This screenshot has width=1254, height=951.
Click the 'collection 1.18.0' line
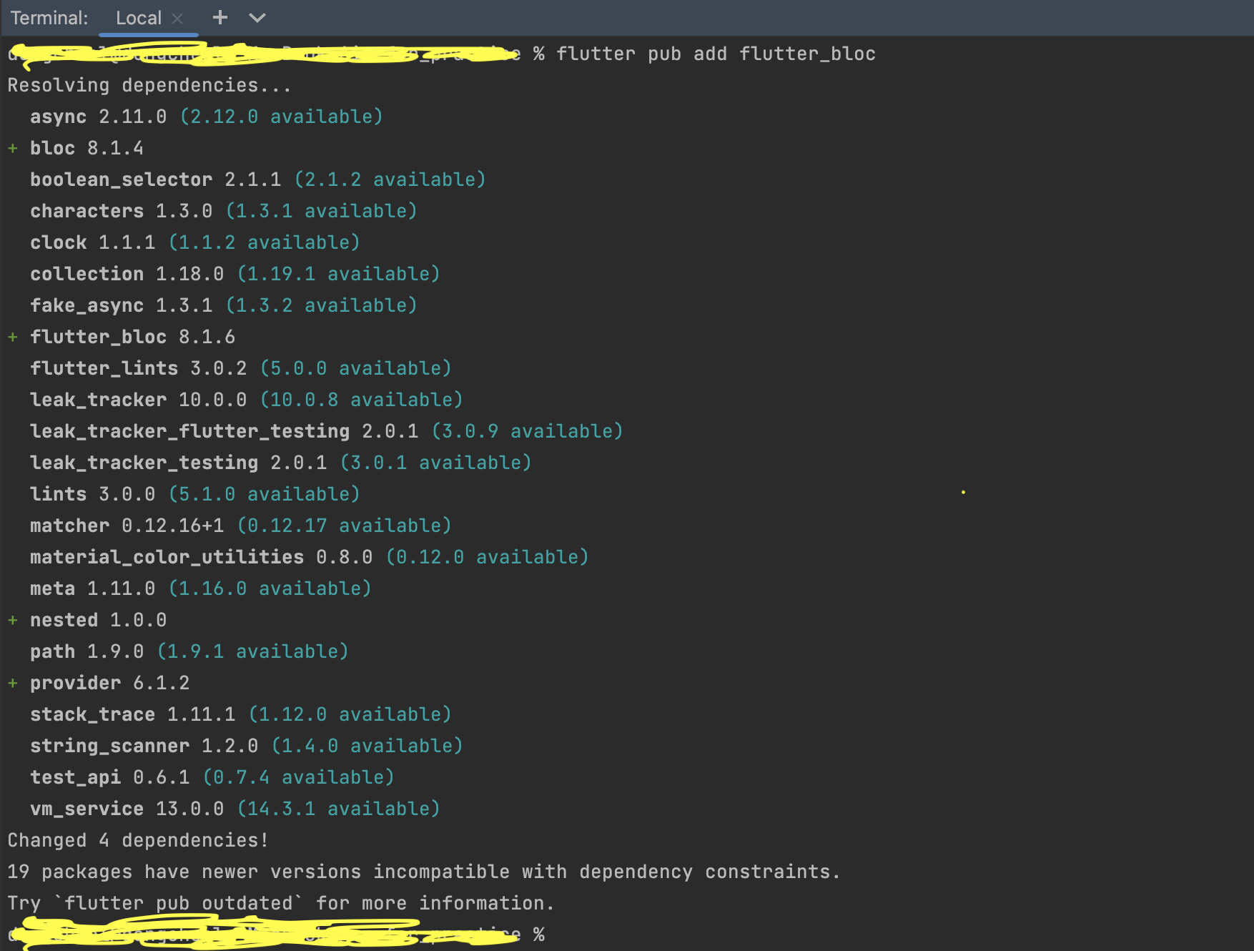pos(235,274)
